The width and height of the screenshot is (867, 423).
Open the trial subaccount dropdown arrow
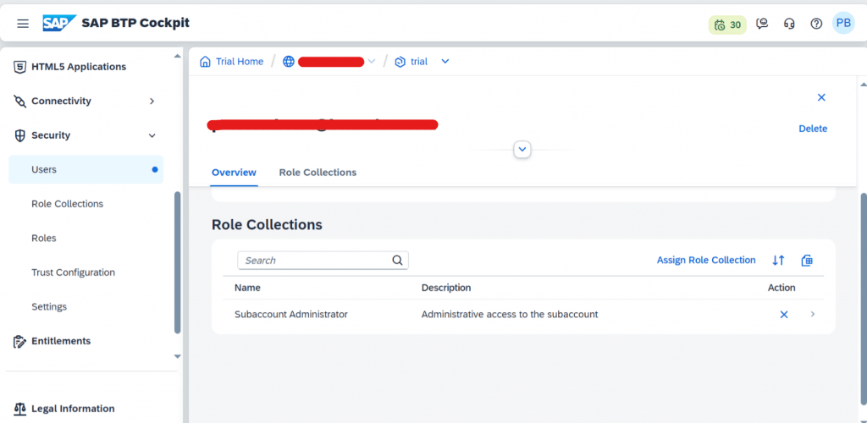(445, 61)
